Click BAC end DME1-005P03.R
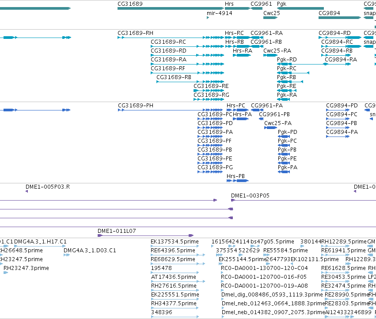 pos(47,186)
